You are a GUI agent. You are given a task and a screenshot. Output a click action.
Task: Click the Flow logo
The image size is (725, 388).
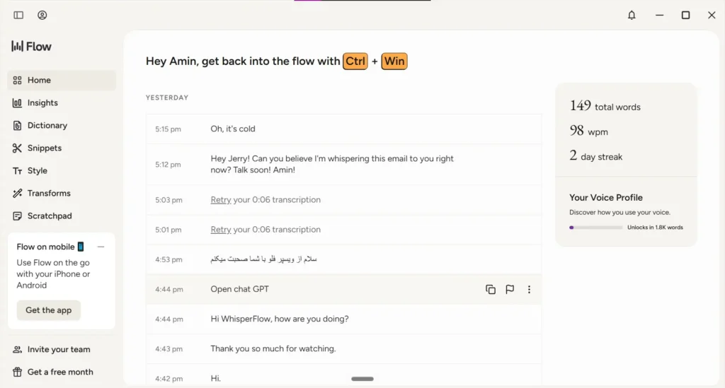(x=31, y=46)
